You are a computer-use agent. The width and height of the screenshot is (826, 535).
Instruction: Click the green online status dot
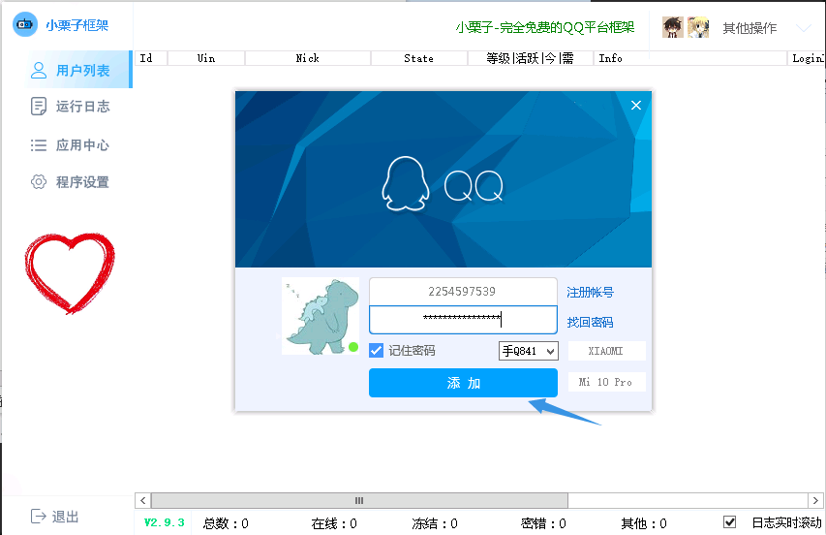click(x=353, y=346)
